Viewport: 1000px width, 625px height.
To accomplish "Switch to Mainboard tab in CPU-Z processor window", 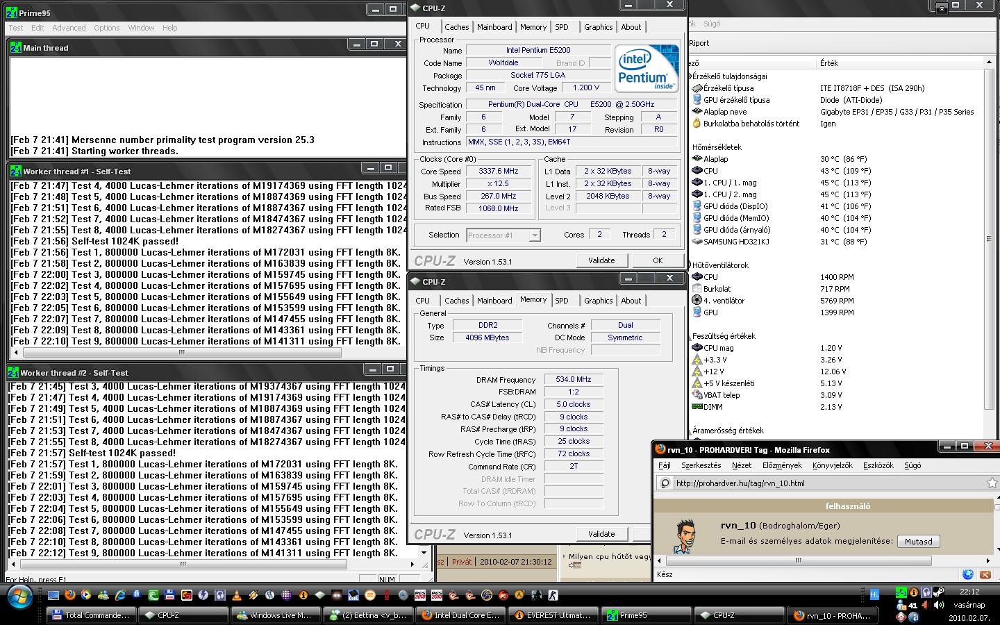I will [494, 27].
